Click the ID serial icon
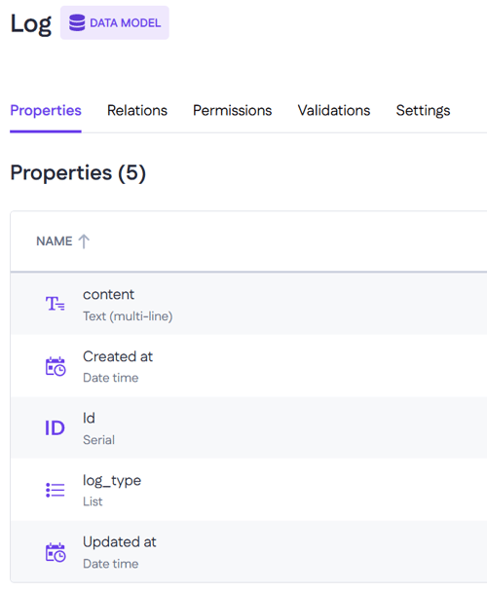The width and height of the screenshot is (487, 592). [x=55, y=428]
